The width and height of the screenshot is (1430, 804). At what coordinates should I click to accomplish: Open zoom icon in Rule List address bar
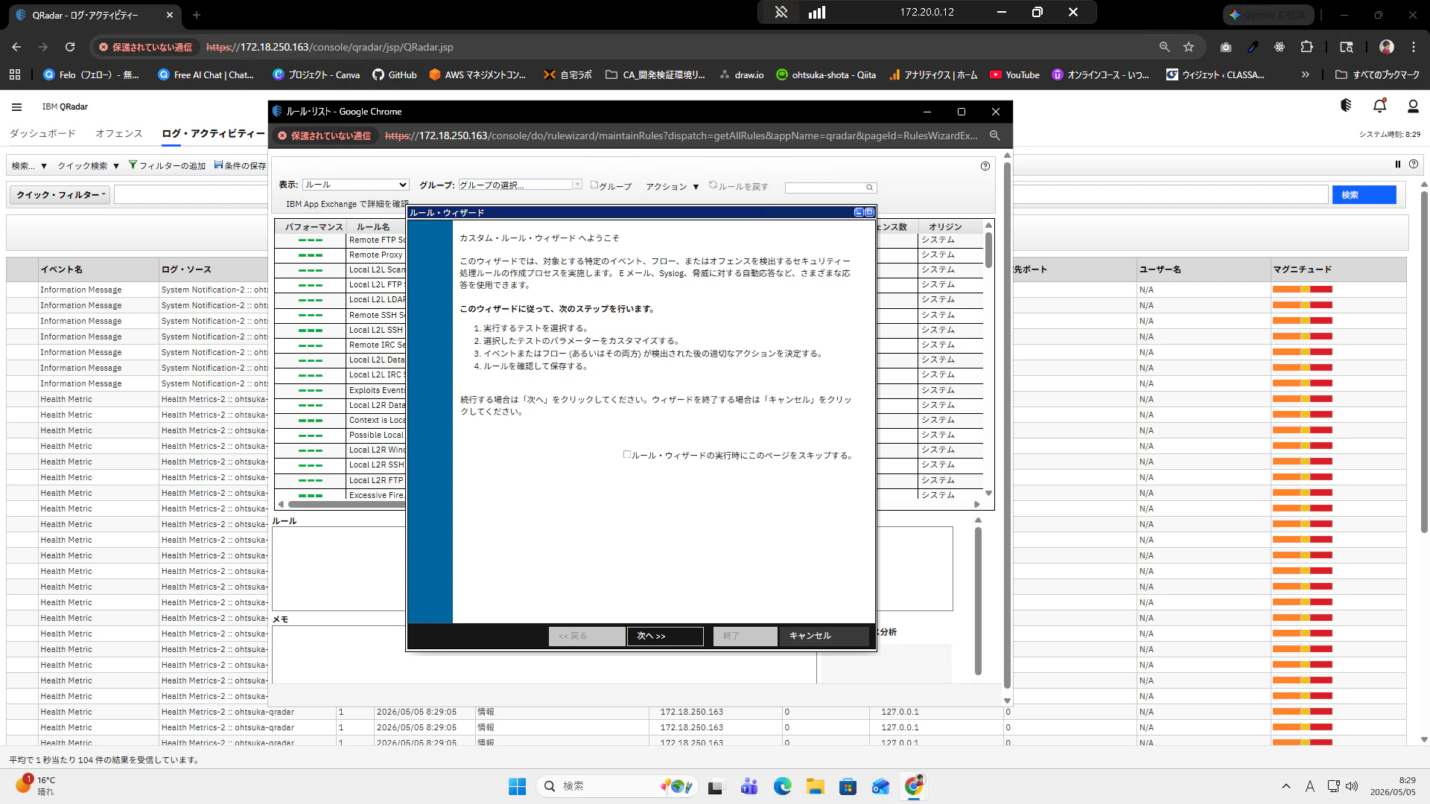[x=994, y=135]
